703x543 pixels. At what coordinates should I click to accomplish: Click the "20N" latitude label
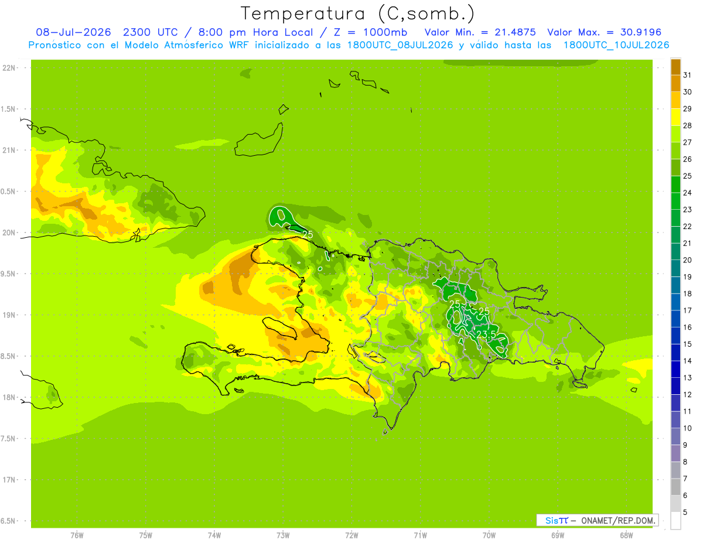tap(9, 233)
